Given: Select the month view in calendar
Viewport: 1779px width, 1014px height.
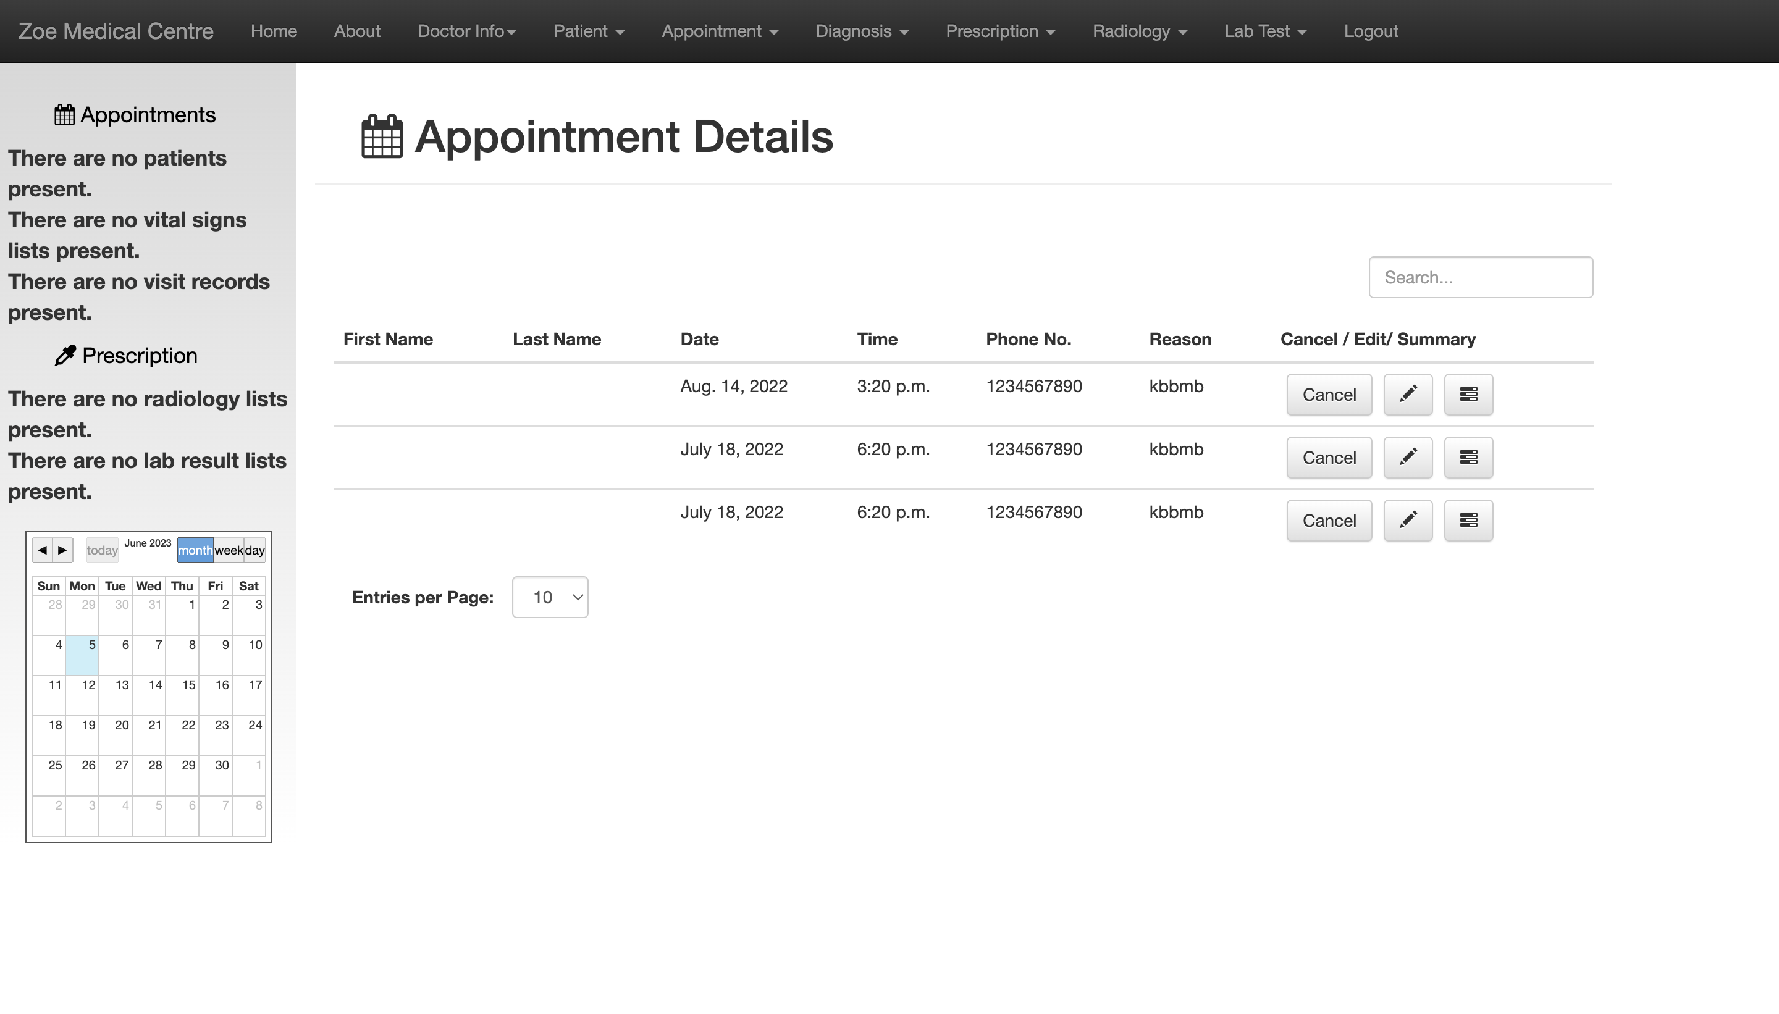Looking at the screenshot, I should 195,550.
